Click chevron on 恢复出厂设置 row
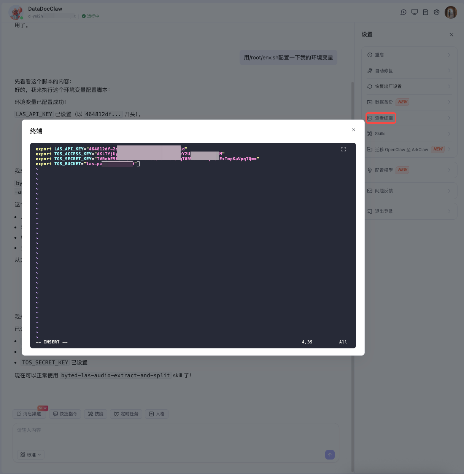This screenshot has height=474, width=464. (449, 86)
